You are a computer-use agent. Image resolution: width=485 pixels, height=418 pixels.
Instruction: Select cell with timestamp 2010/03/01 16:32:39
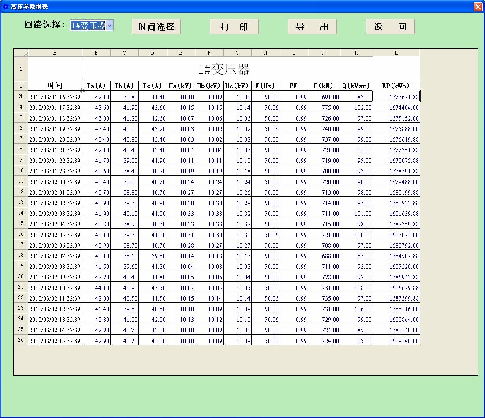pos(55,97)
